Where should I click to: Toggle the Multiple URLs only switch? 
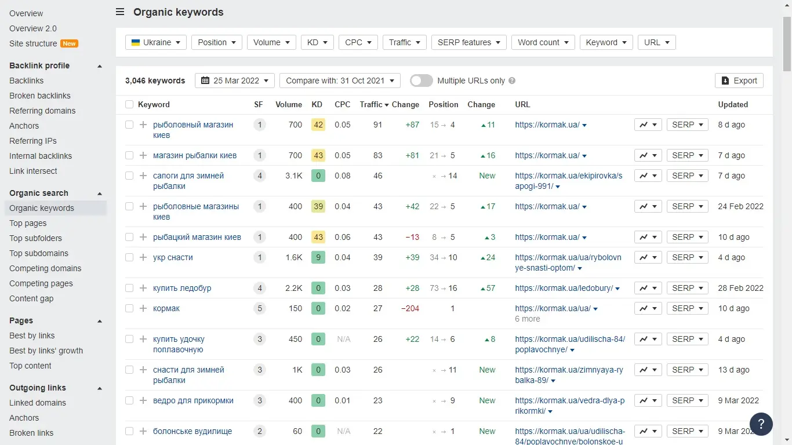pyautogui.click(x=422, y=81)
